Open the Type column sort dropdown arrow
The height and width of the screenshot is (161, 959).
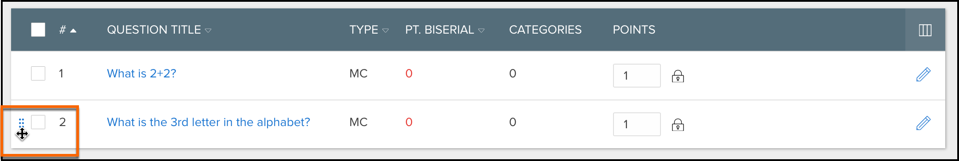(385, 31)
